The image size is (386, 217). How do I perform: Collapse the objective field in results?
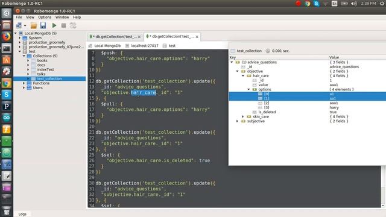click(237, 71)
